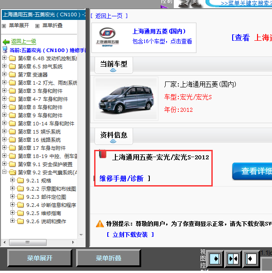272x273 pixels.
Task: Click the SGMW brand logo
Action: pos(107,37)
